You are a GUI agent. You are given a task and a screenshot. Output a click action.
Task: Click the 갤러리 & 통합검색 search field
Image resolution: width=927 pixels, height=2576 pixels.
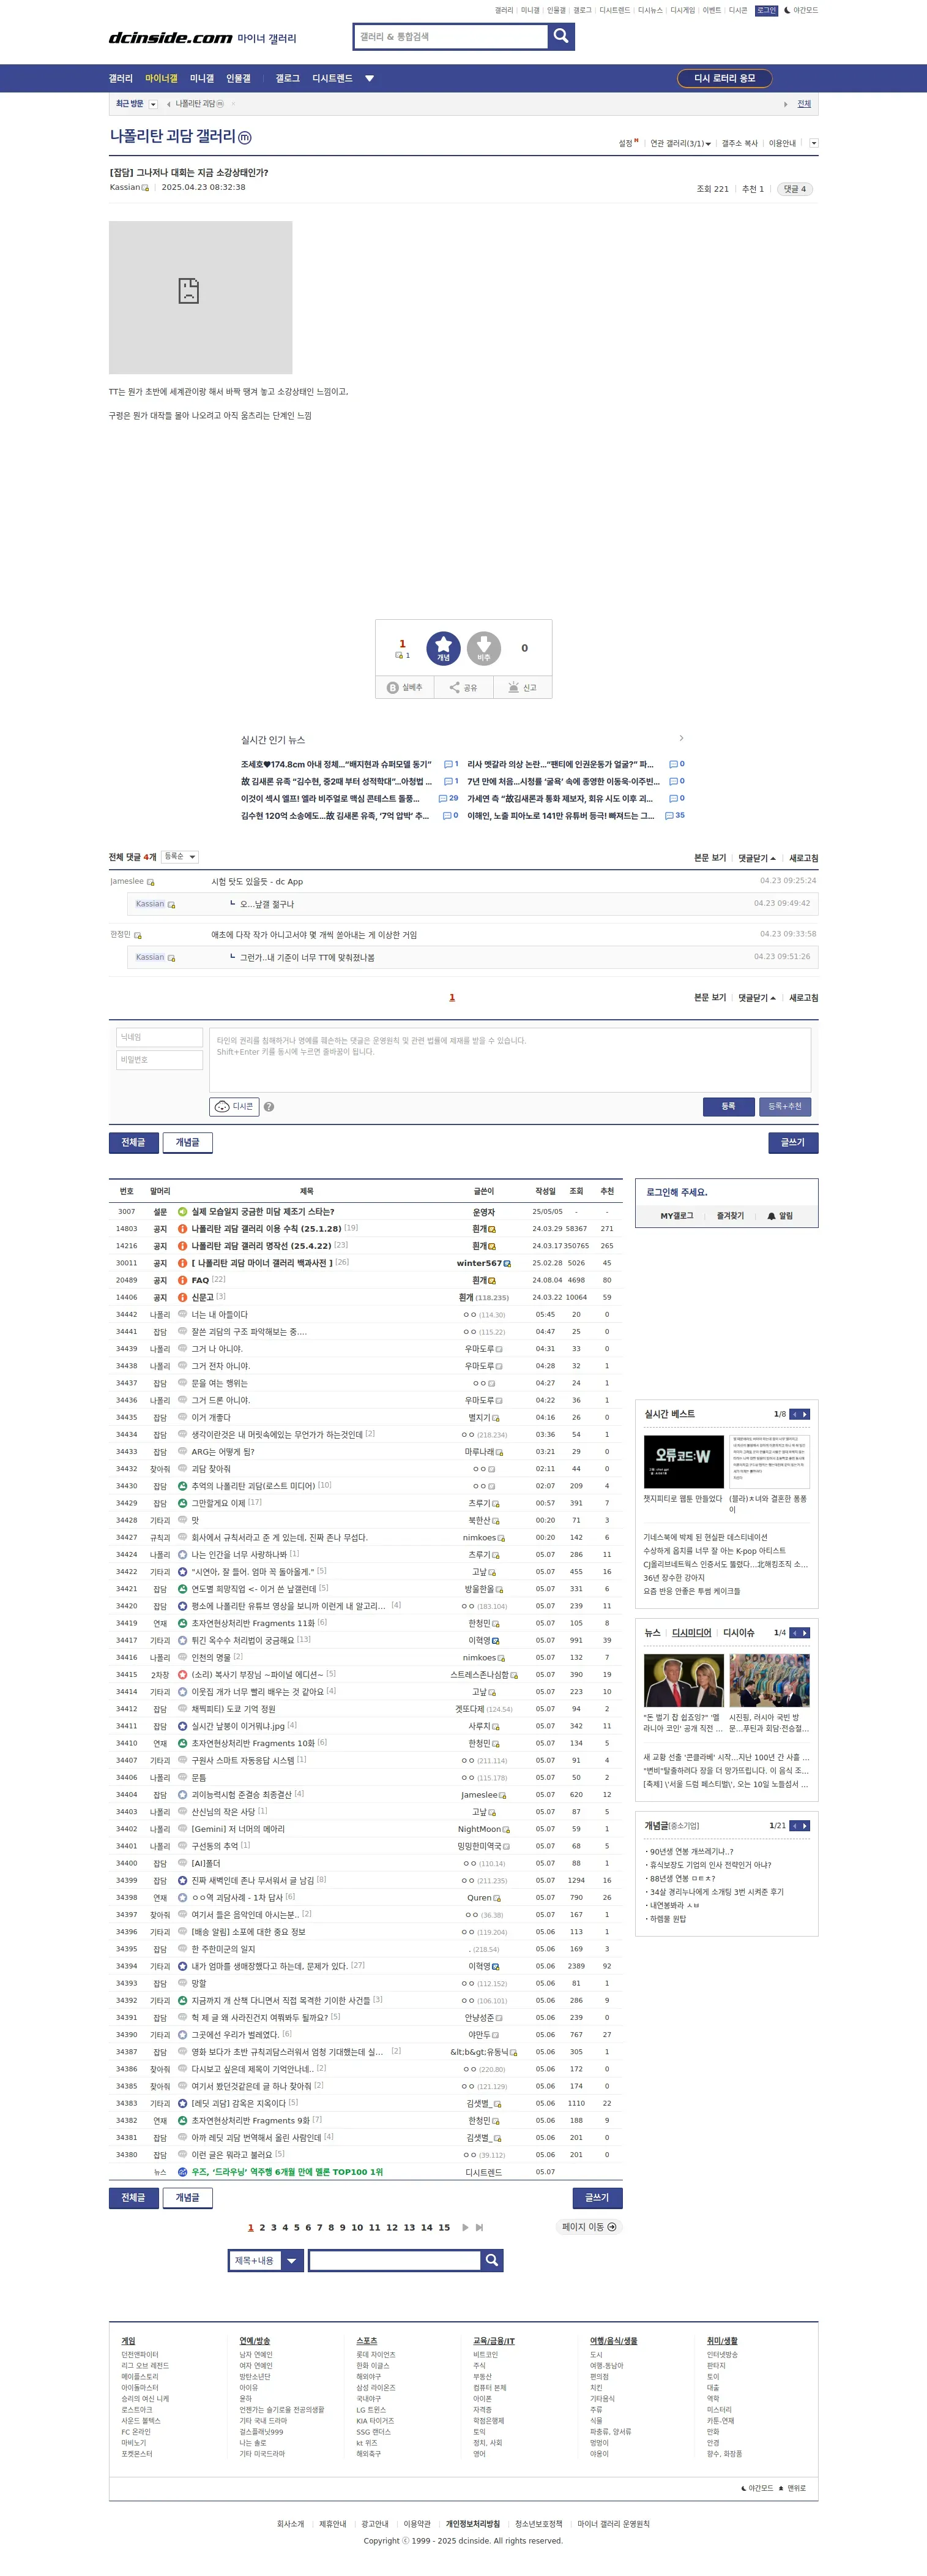450,37
